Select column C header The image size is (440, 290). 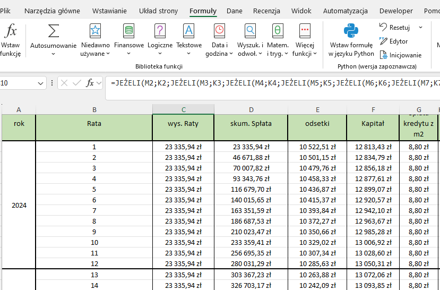coord(184,110)
